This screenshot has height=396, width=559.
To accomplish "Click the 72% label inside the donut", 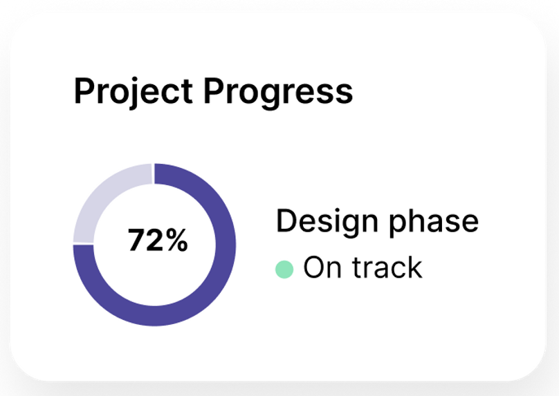I will coord(158,241).
